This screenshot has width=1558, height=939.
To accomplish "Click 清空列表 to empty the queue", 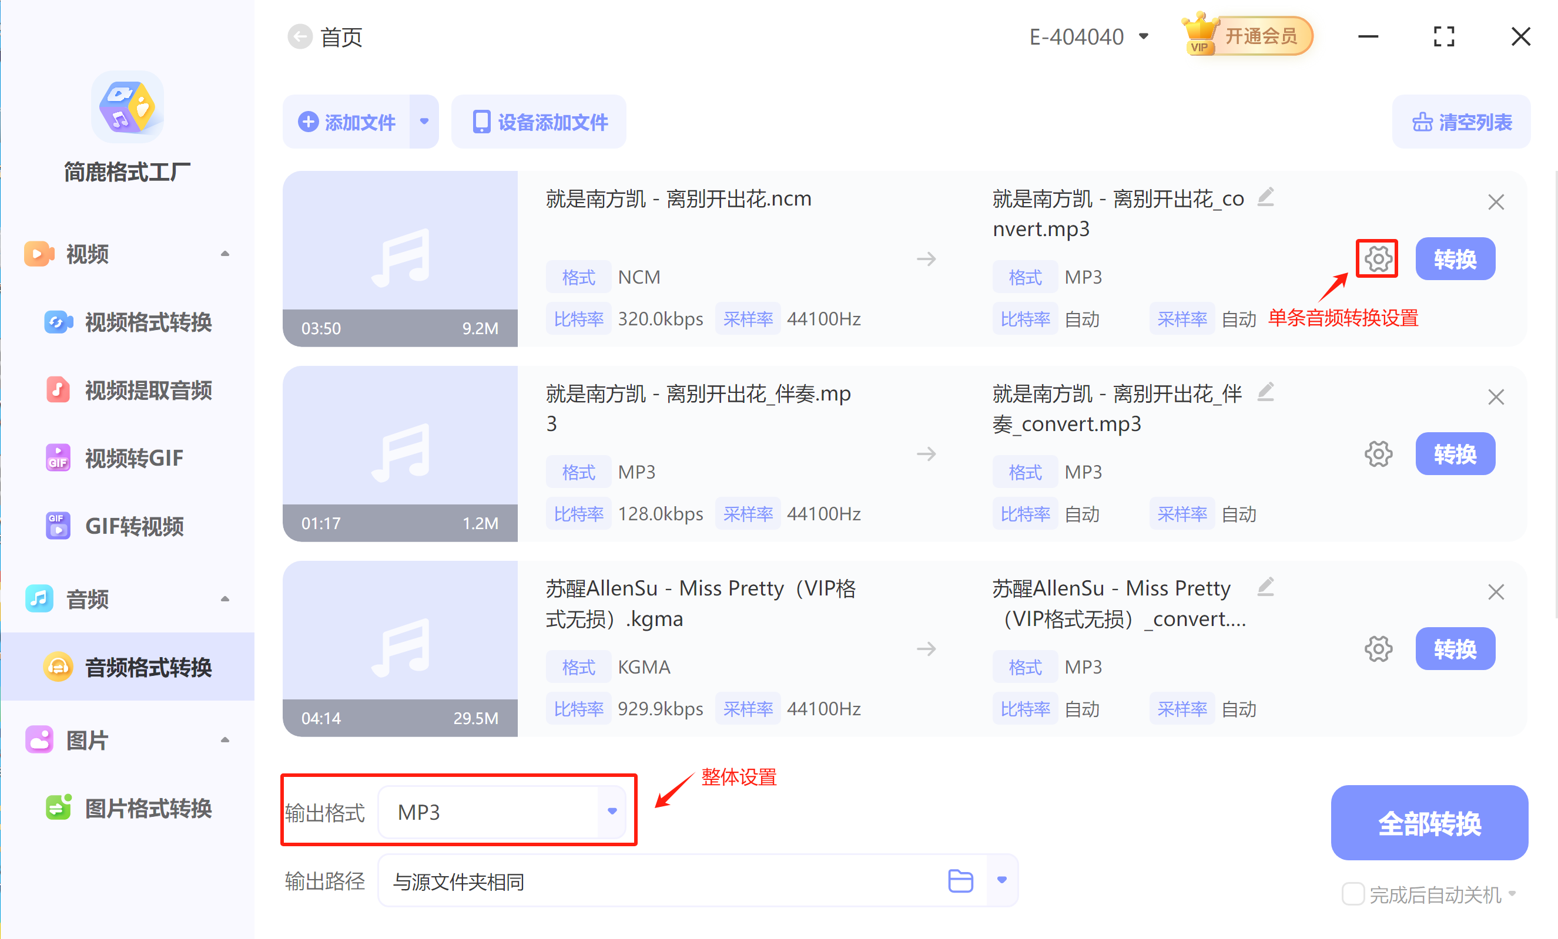I will [1461, 122].
